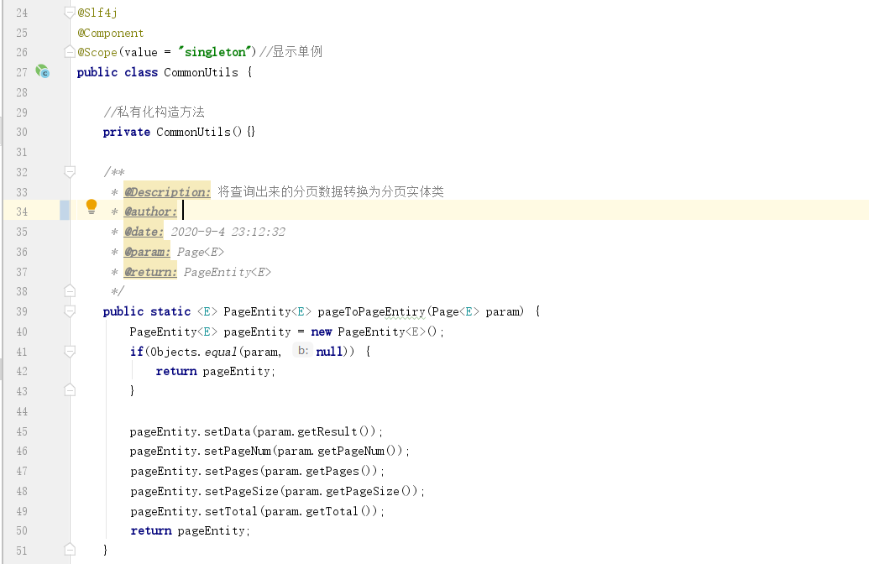The width and height of the screenshot is (869, 564).
Task: Collapse the Javadoc comment at line 32
Action: tap(70, 172)
